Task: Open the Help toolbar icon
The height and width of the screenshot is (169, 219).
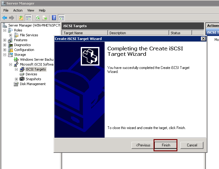Action: pos(54,18)
